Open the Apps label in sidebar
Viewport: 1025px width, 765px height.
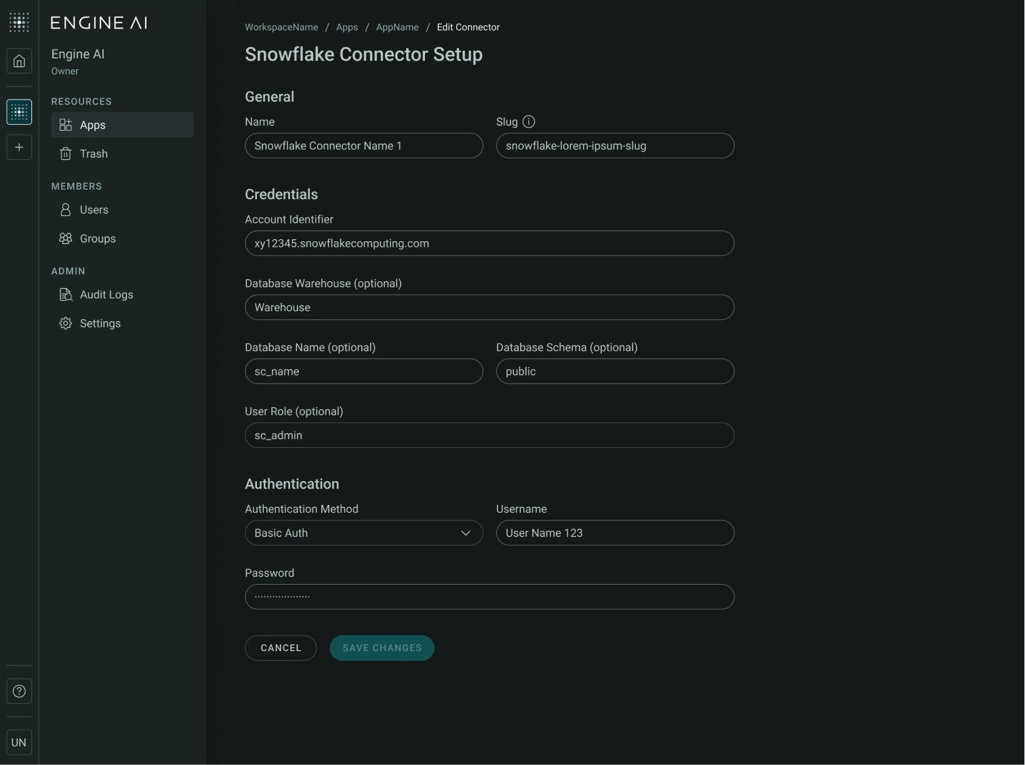tap(93, 125)
